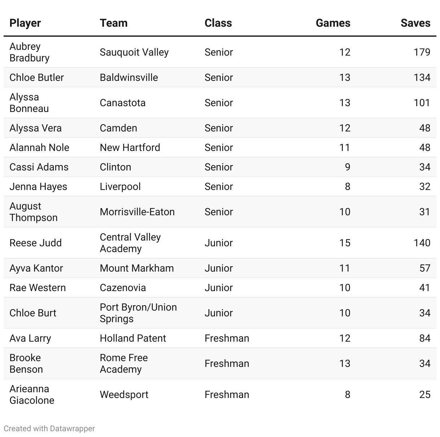Viewport: 440px width, 437px height.
Task: Select the Weedsport team cell
Action: coord(124,394)
